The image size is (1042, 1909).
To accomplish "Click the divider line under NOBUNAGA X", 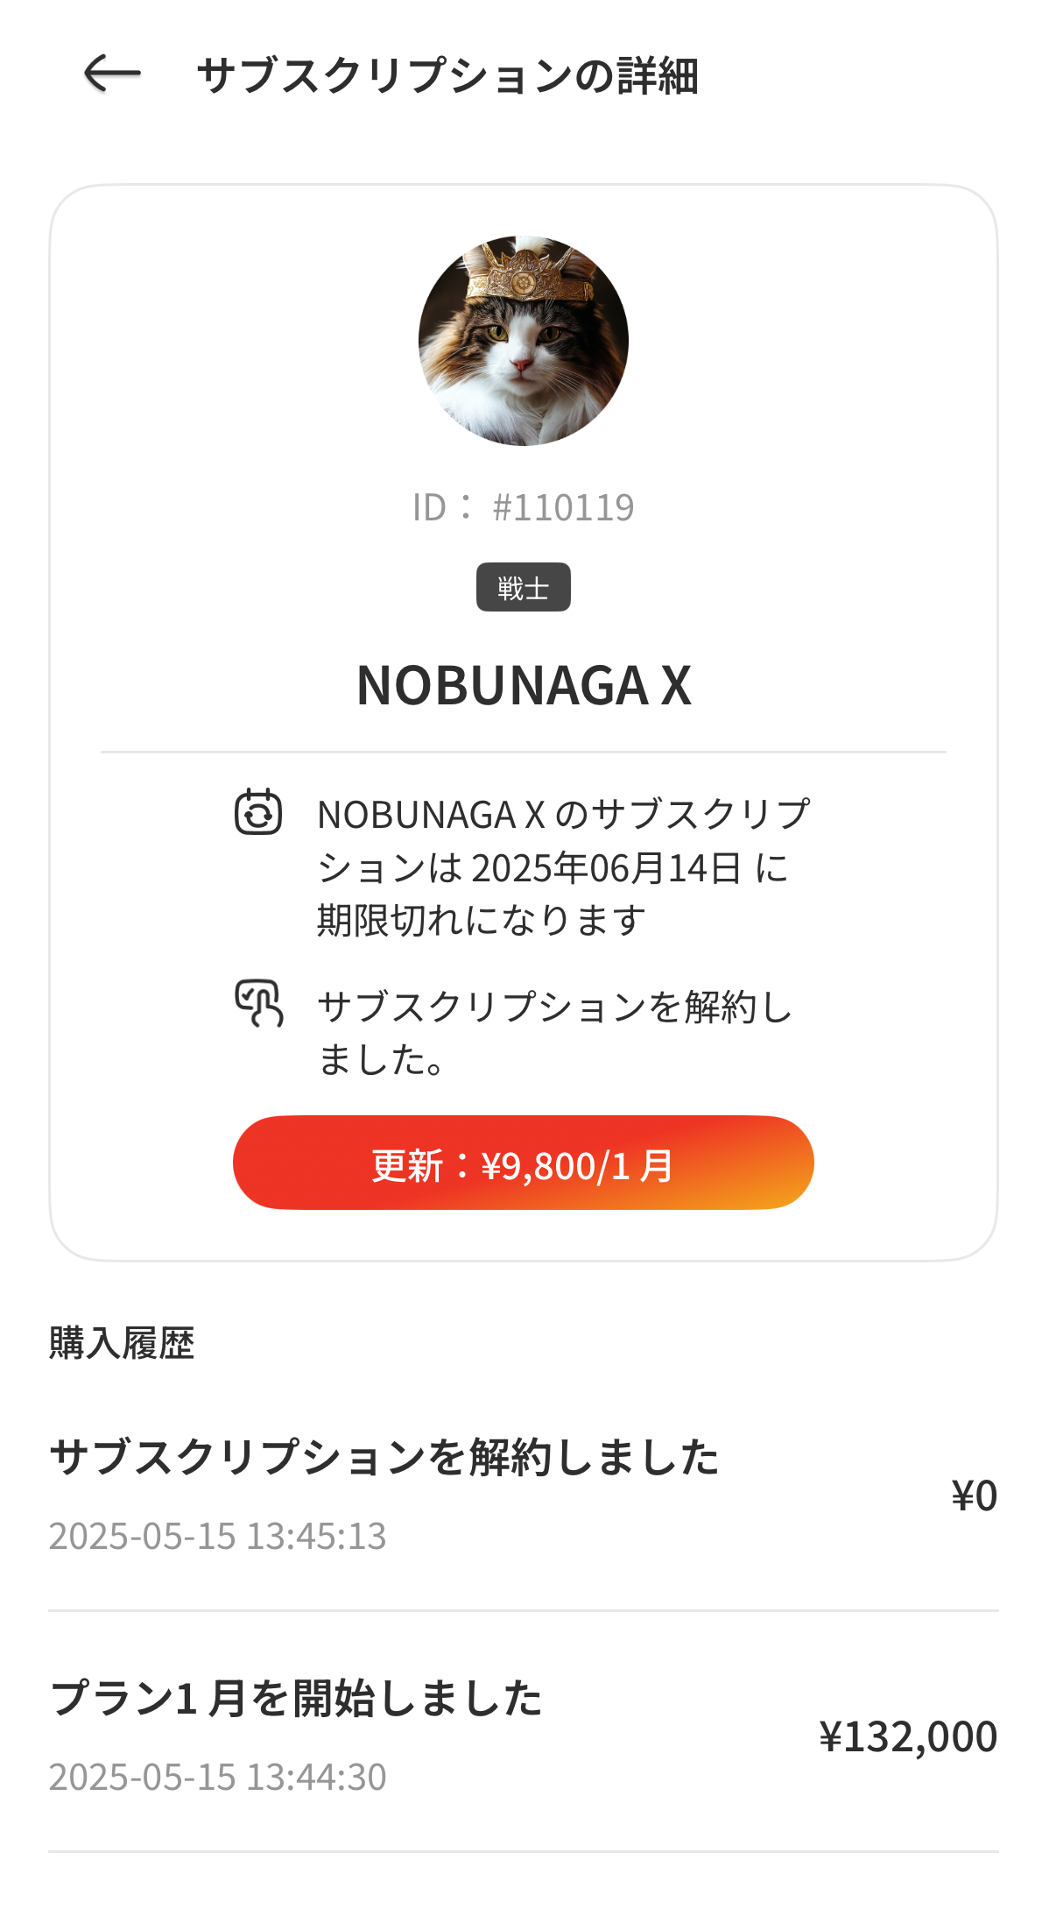I will coord(523,752).
